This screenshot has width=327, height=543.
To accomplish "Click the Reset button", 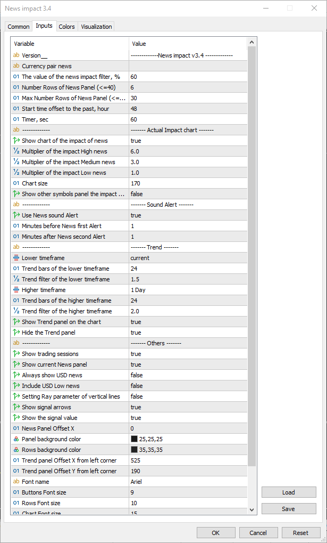I will tap(300, 532).
